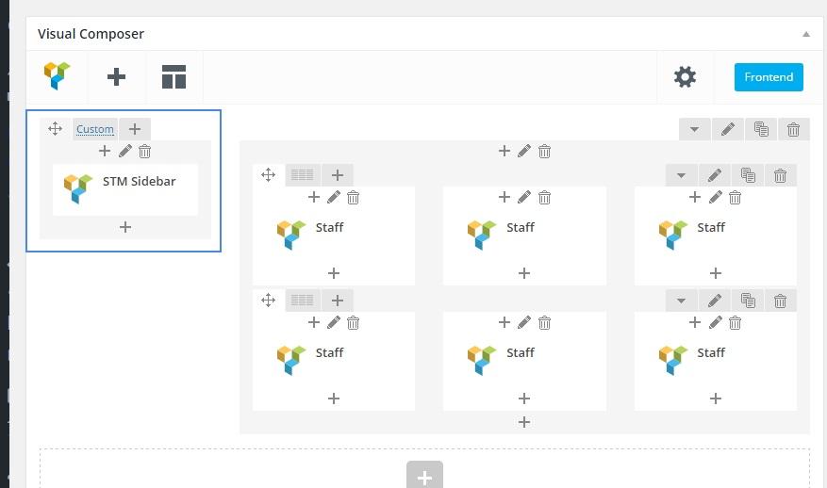Click the Add Element plus icon in toolbar
The width and height of the screenshot is (827, 488).
(116, 76)
